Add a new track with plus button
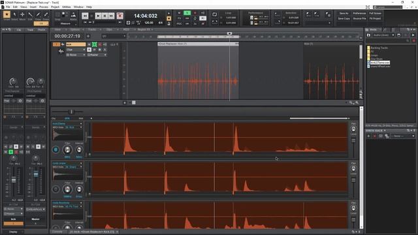This screenshot has width=418, height=235. [88, 37]
